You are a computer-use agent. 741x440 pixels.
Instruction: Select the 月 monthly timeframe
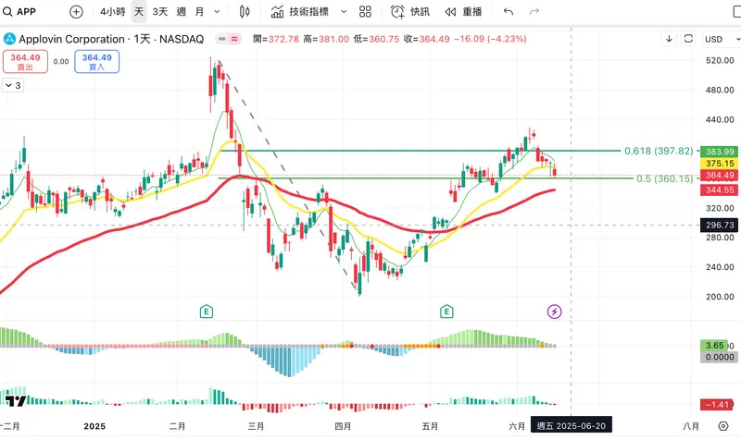click(199, 11)
